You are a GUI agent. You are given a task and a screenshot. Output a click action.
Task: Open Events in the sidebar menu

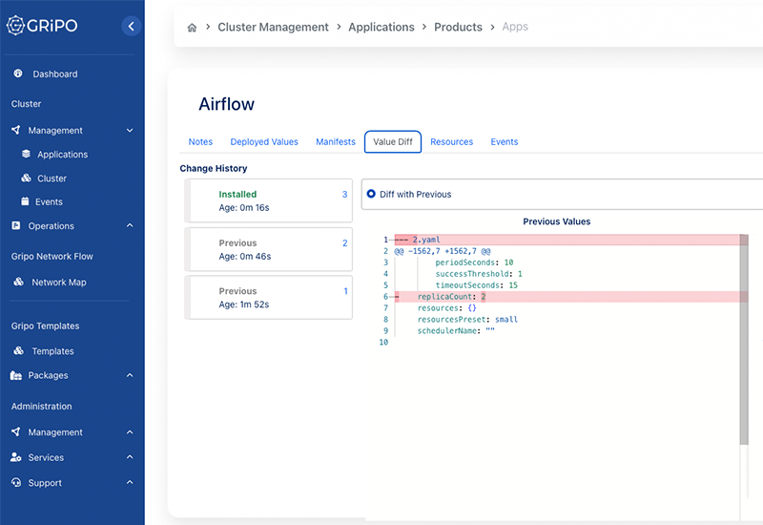[x=49, y=201]
